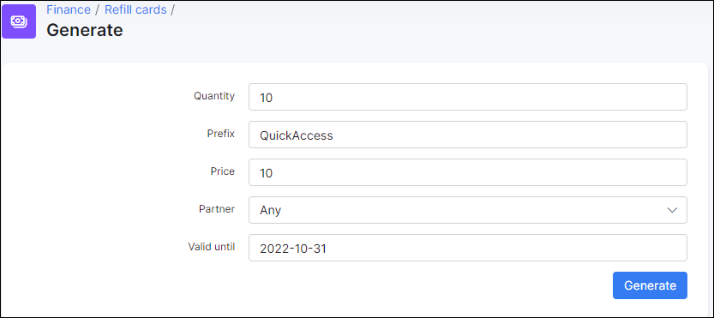Click into the Prefix field with QuickAccess
The image size is (714, 318).
tap(468, 135)
